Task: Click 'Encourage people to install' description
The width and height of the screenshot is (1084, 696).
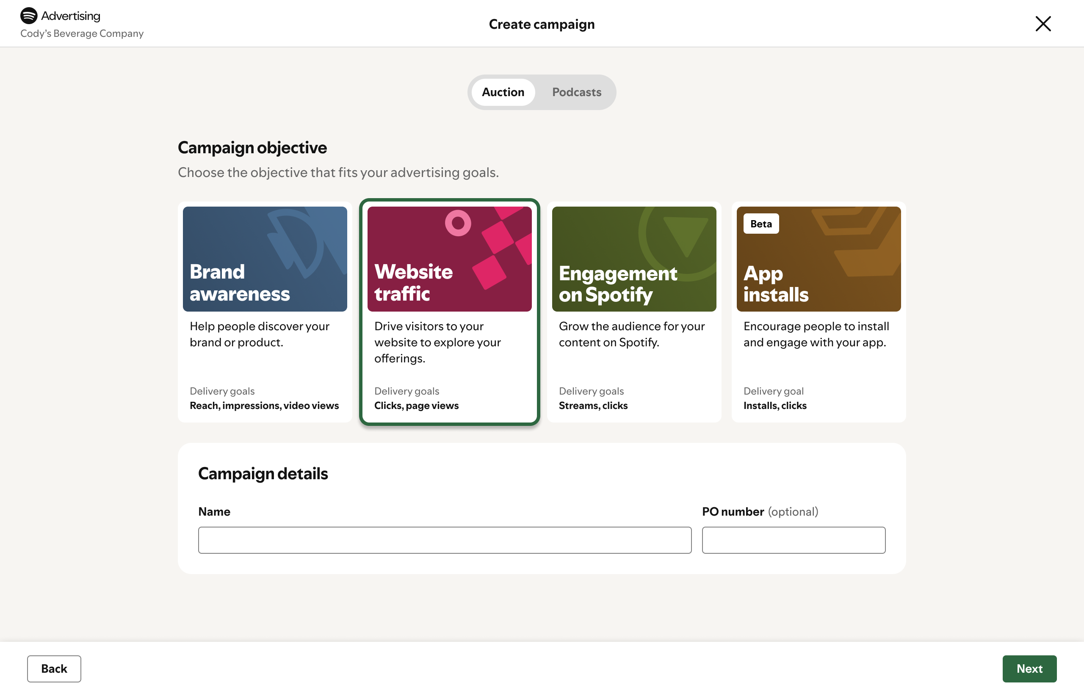Action: [816, 334]
